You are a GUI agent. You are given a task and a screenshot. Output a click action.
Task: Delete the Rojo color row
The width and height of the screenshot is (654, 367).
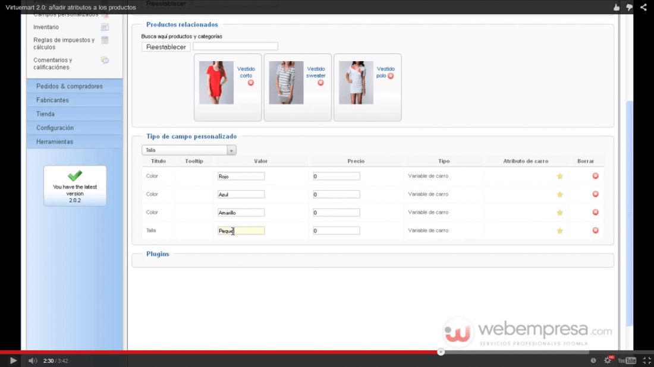tap(595, 176)
